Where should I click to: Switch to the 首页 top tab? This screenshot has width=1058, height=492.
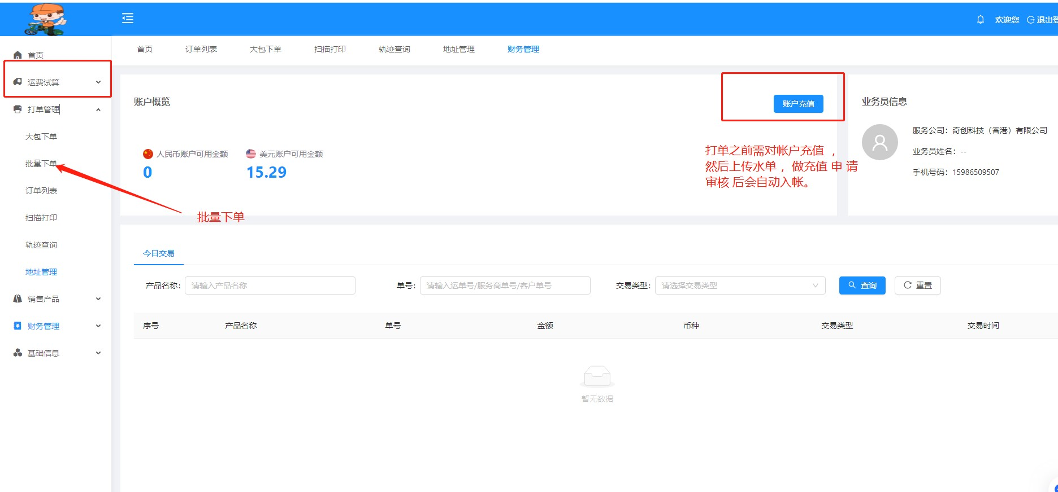(145, 49)
